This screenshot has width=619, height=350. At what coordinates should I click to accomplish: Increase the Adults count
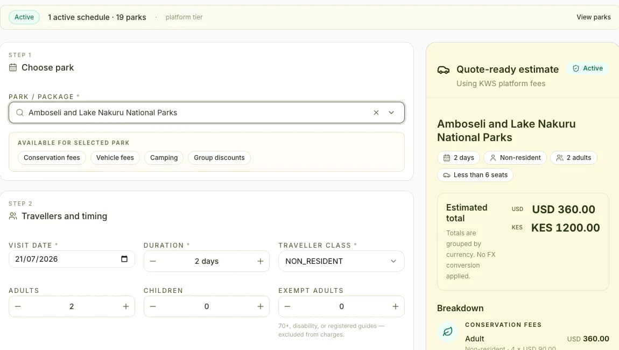(125, 306)
